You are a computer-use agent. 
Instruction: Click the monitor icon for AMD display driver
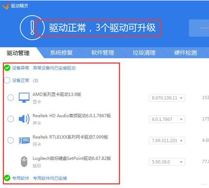pos(24,98)
